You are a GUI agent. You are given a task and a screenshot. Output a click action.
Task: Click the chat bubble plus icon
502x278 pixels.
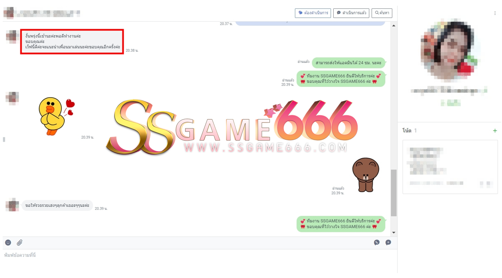[x=388, y=242]
